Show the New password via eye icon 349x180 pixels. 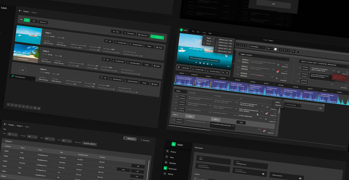point(263,174)
